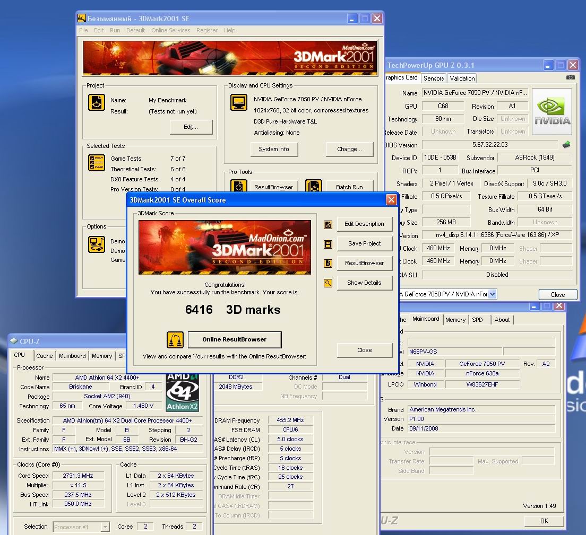Click the 3DMark2001 SE title bar icon
Viewport: 586px width, 535px height.
click(81, 18)
